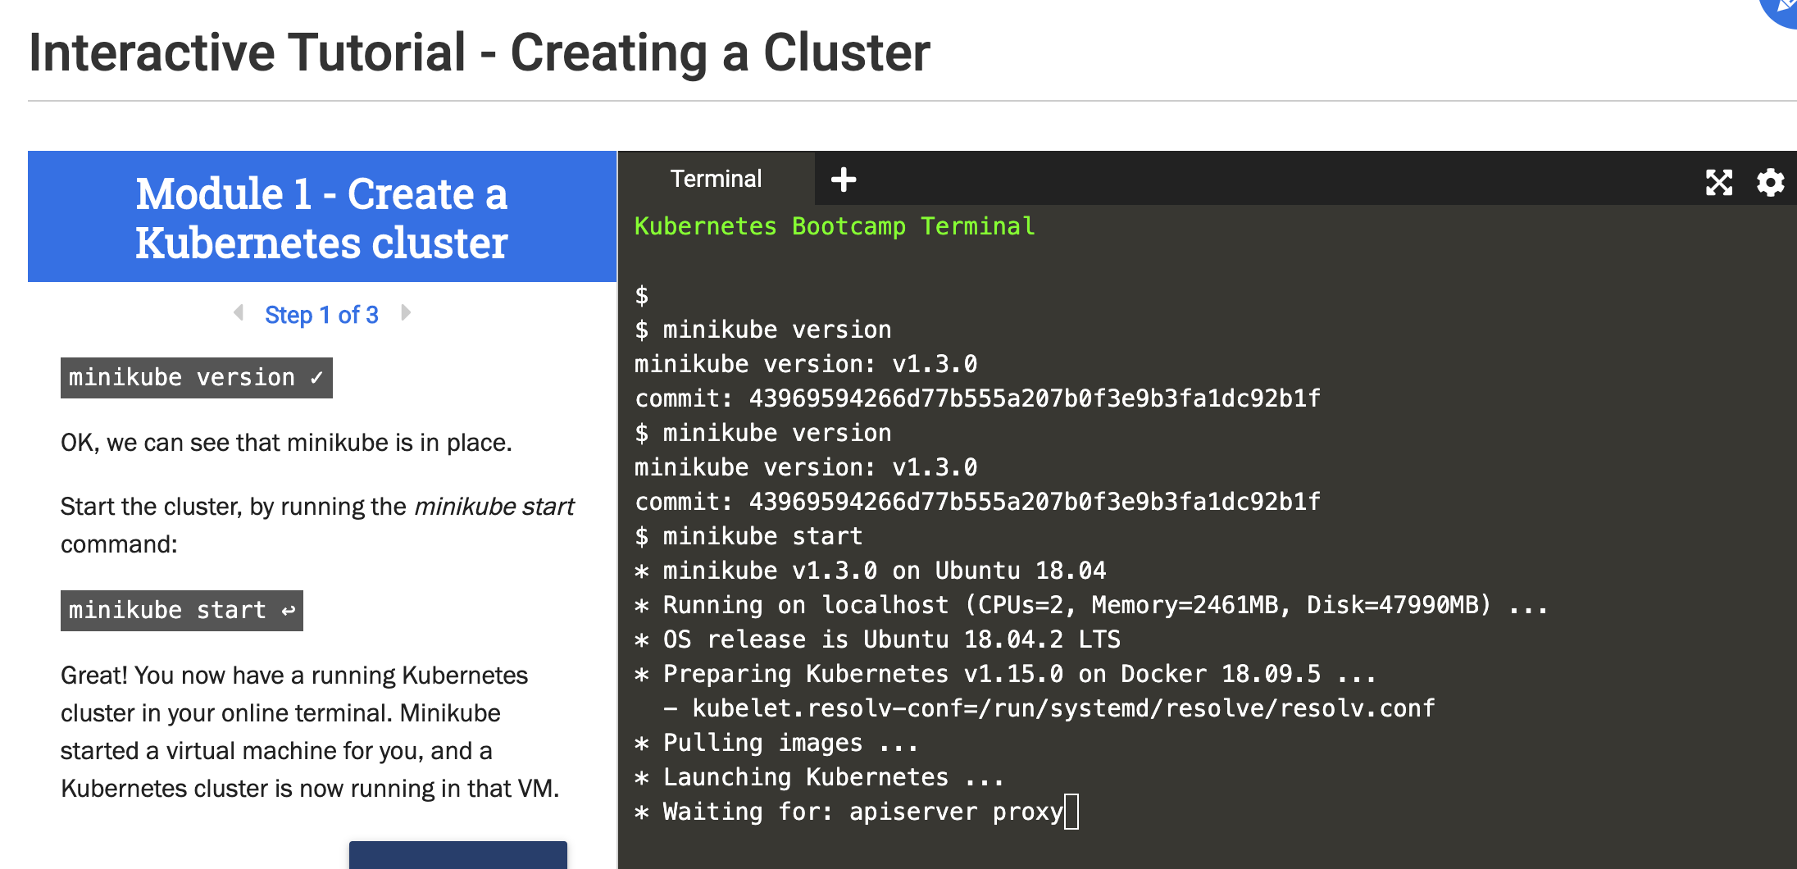This screenshot has height=869, width=1797.
Task: Click the dark blue button below the instructions
Action: click(x=458, y=855)
